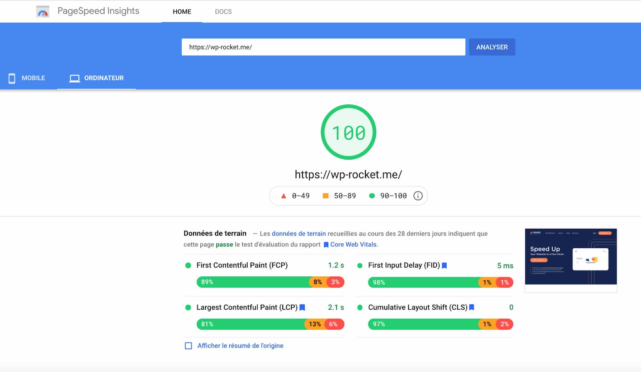Click the mobile phone icon
Image resolution: width=641 pixels, height=372 pixels.
(12, 78)
